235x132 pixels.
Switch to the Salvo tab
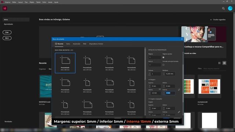[x=68, y=44]
